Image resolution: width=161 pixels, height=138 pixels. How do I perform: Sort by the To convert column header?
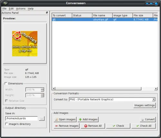tap(62, 15)
